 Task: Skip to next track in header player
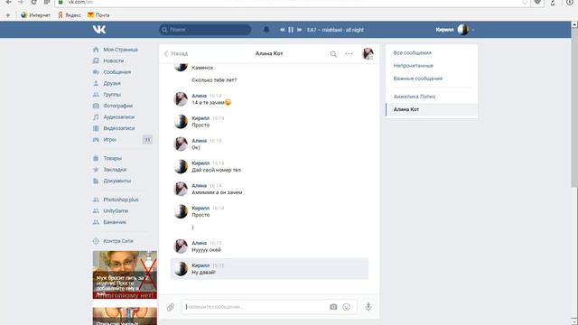coord(299,30)
